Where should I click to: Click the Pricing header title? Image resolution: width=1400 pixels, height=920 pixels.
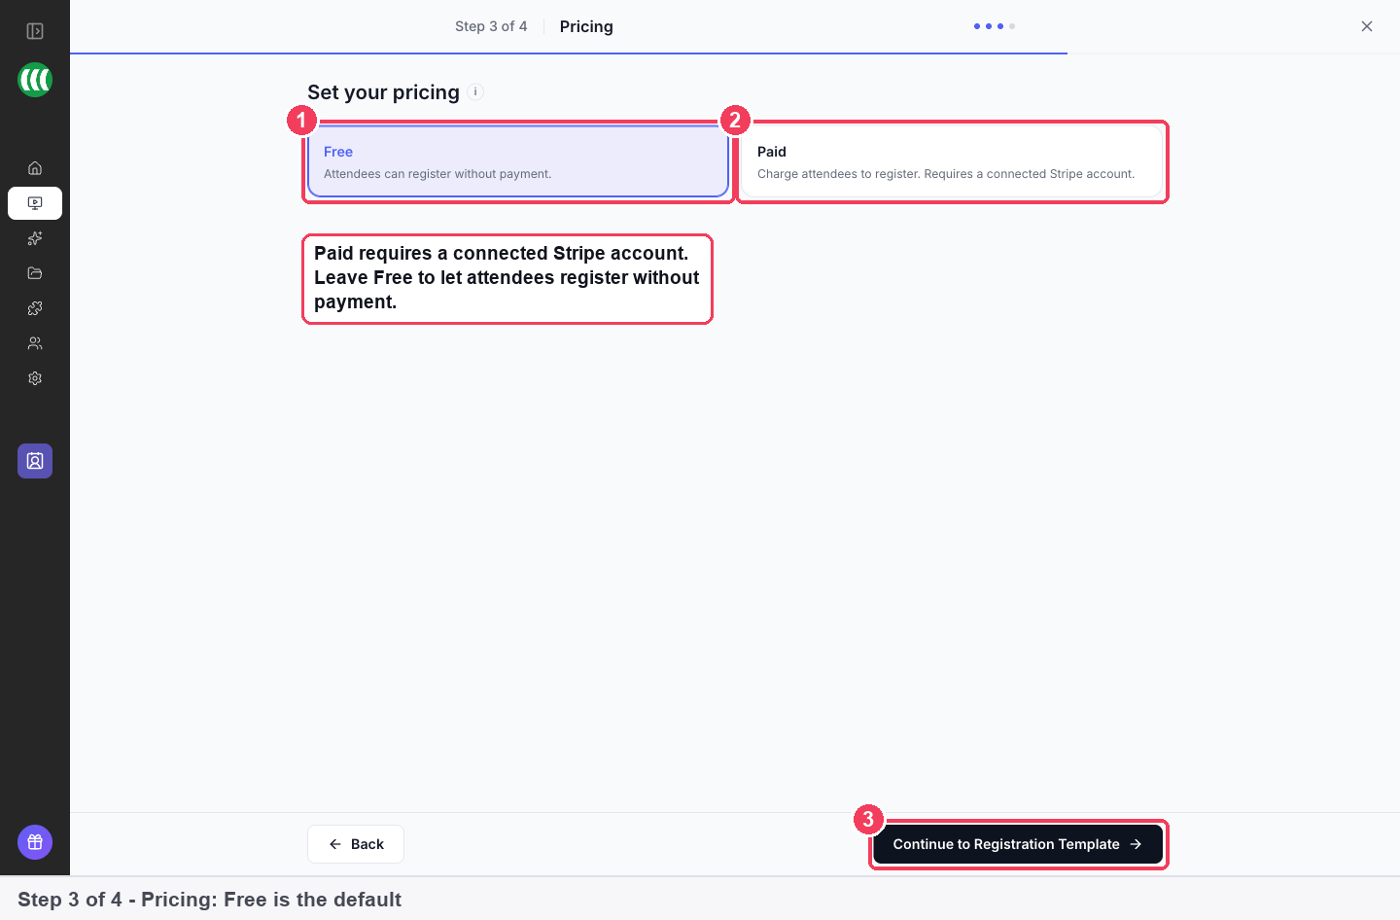pos(586,26)
